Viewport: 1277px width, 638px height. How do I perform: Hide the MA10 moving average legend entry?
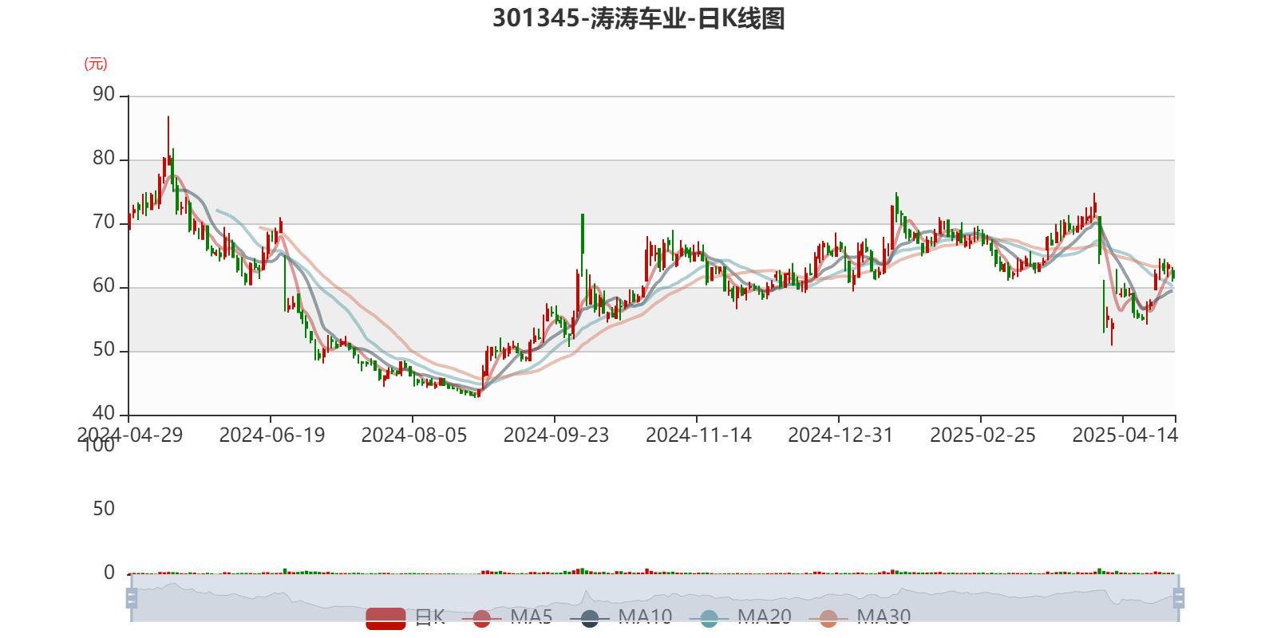[590, 618]
